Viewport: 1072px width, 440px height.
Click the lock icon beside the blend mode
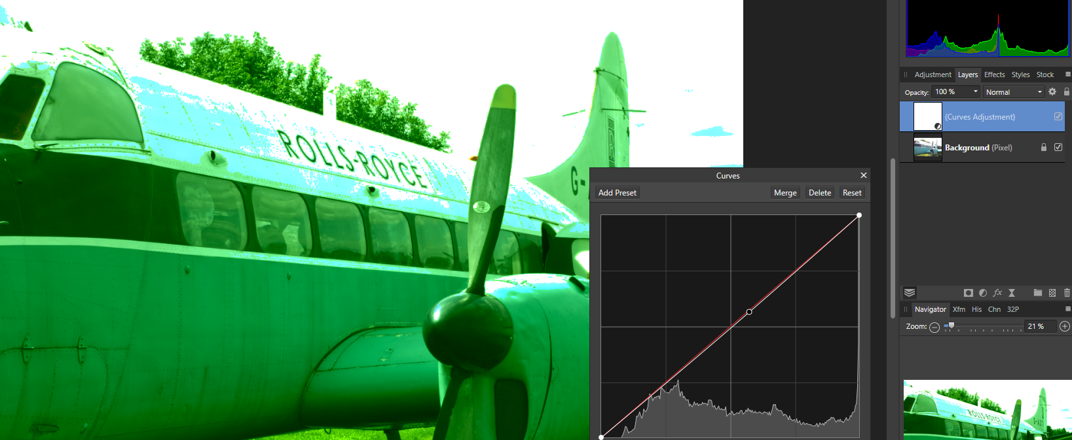pyautogui.click(x=1067, y=92)
